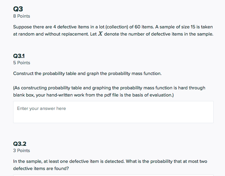Click the "5 Points" label under Q3.1
The width and height of the screenshot is (225, 176).
pos(22,63)
